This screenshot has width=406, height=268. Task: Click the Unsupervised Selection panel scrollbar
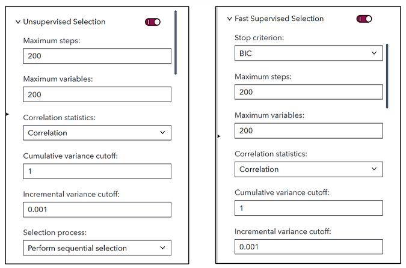coord(176,42)
